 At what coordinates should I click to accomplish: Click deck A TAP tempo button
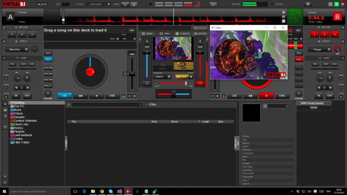(132, 30)
